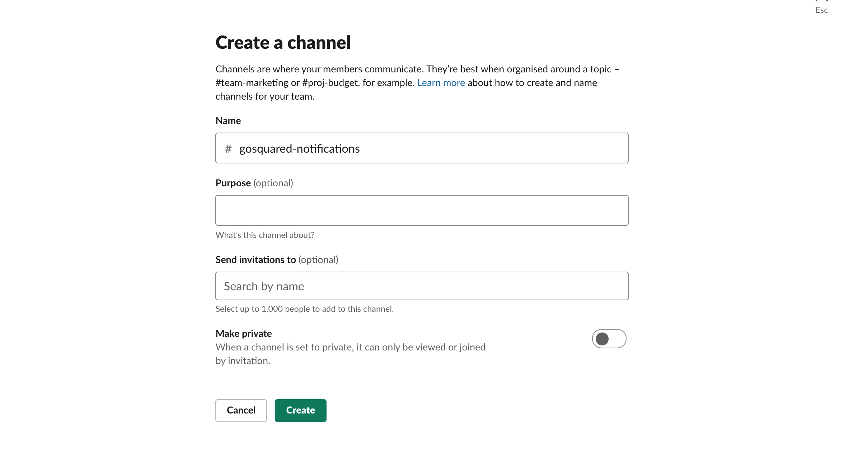Toggle the Make private switch

609,339
